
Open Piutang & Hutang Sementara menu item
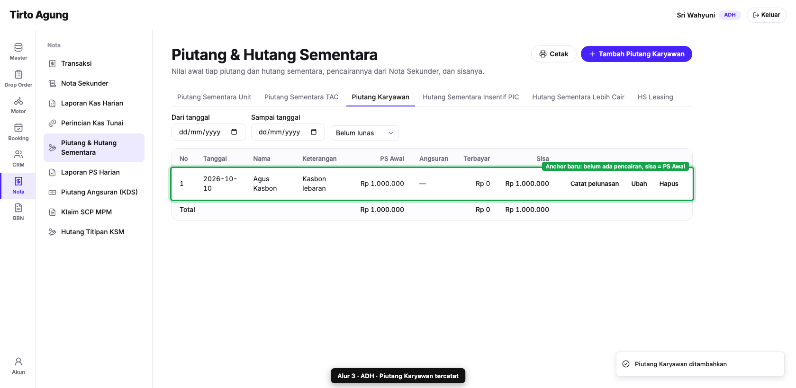94,148
